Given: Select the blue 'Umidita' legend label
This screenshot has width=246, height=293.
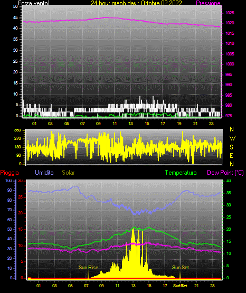Looking at the screenshot, I should point(44,173).
